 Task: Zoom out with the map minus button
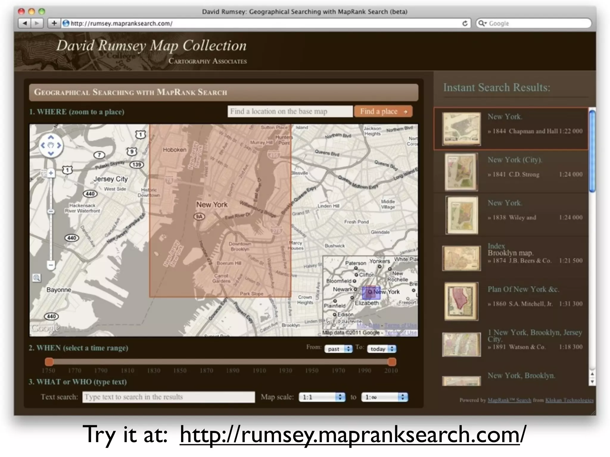tap(51, 265)
